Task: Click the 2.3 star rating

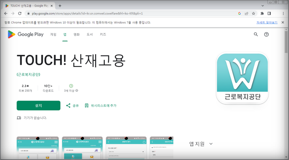Action: pos(25,86)
